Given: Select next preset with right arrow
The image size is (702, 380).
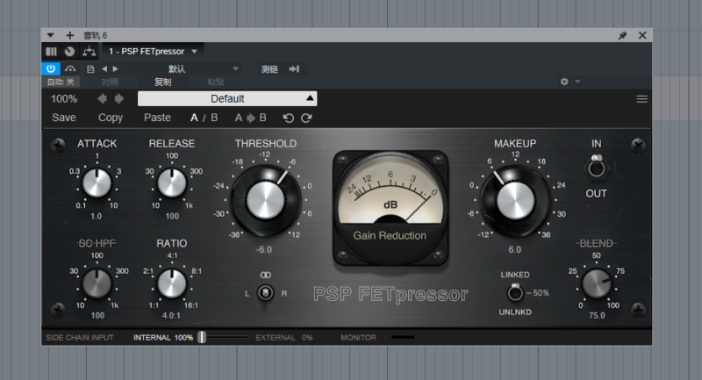Looking at the screenshot, I should [x=119, y=99].
